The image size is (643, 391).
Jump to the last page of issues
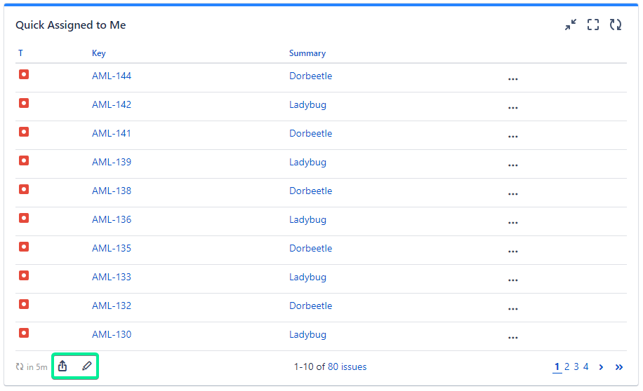point(619,366)
